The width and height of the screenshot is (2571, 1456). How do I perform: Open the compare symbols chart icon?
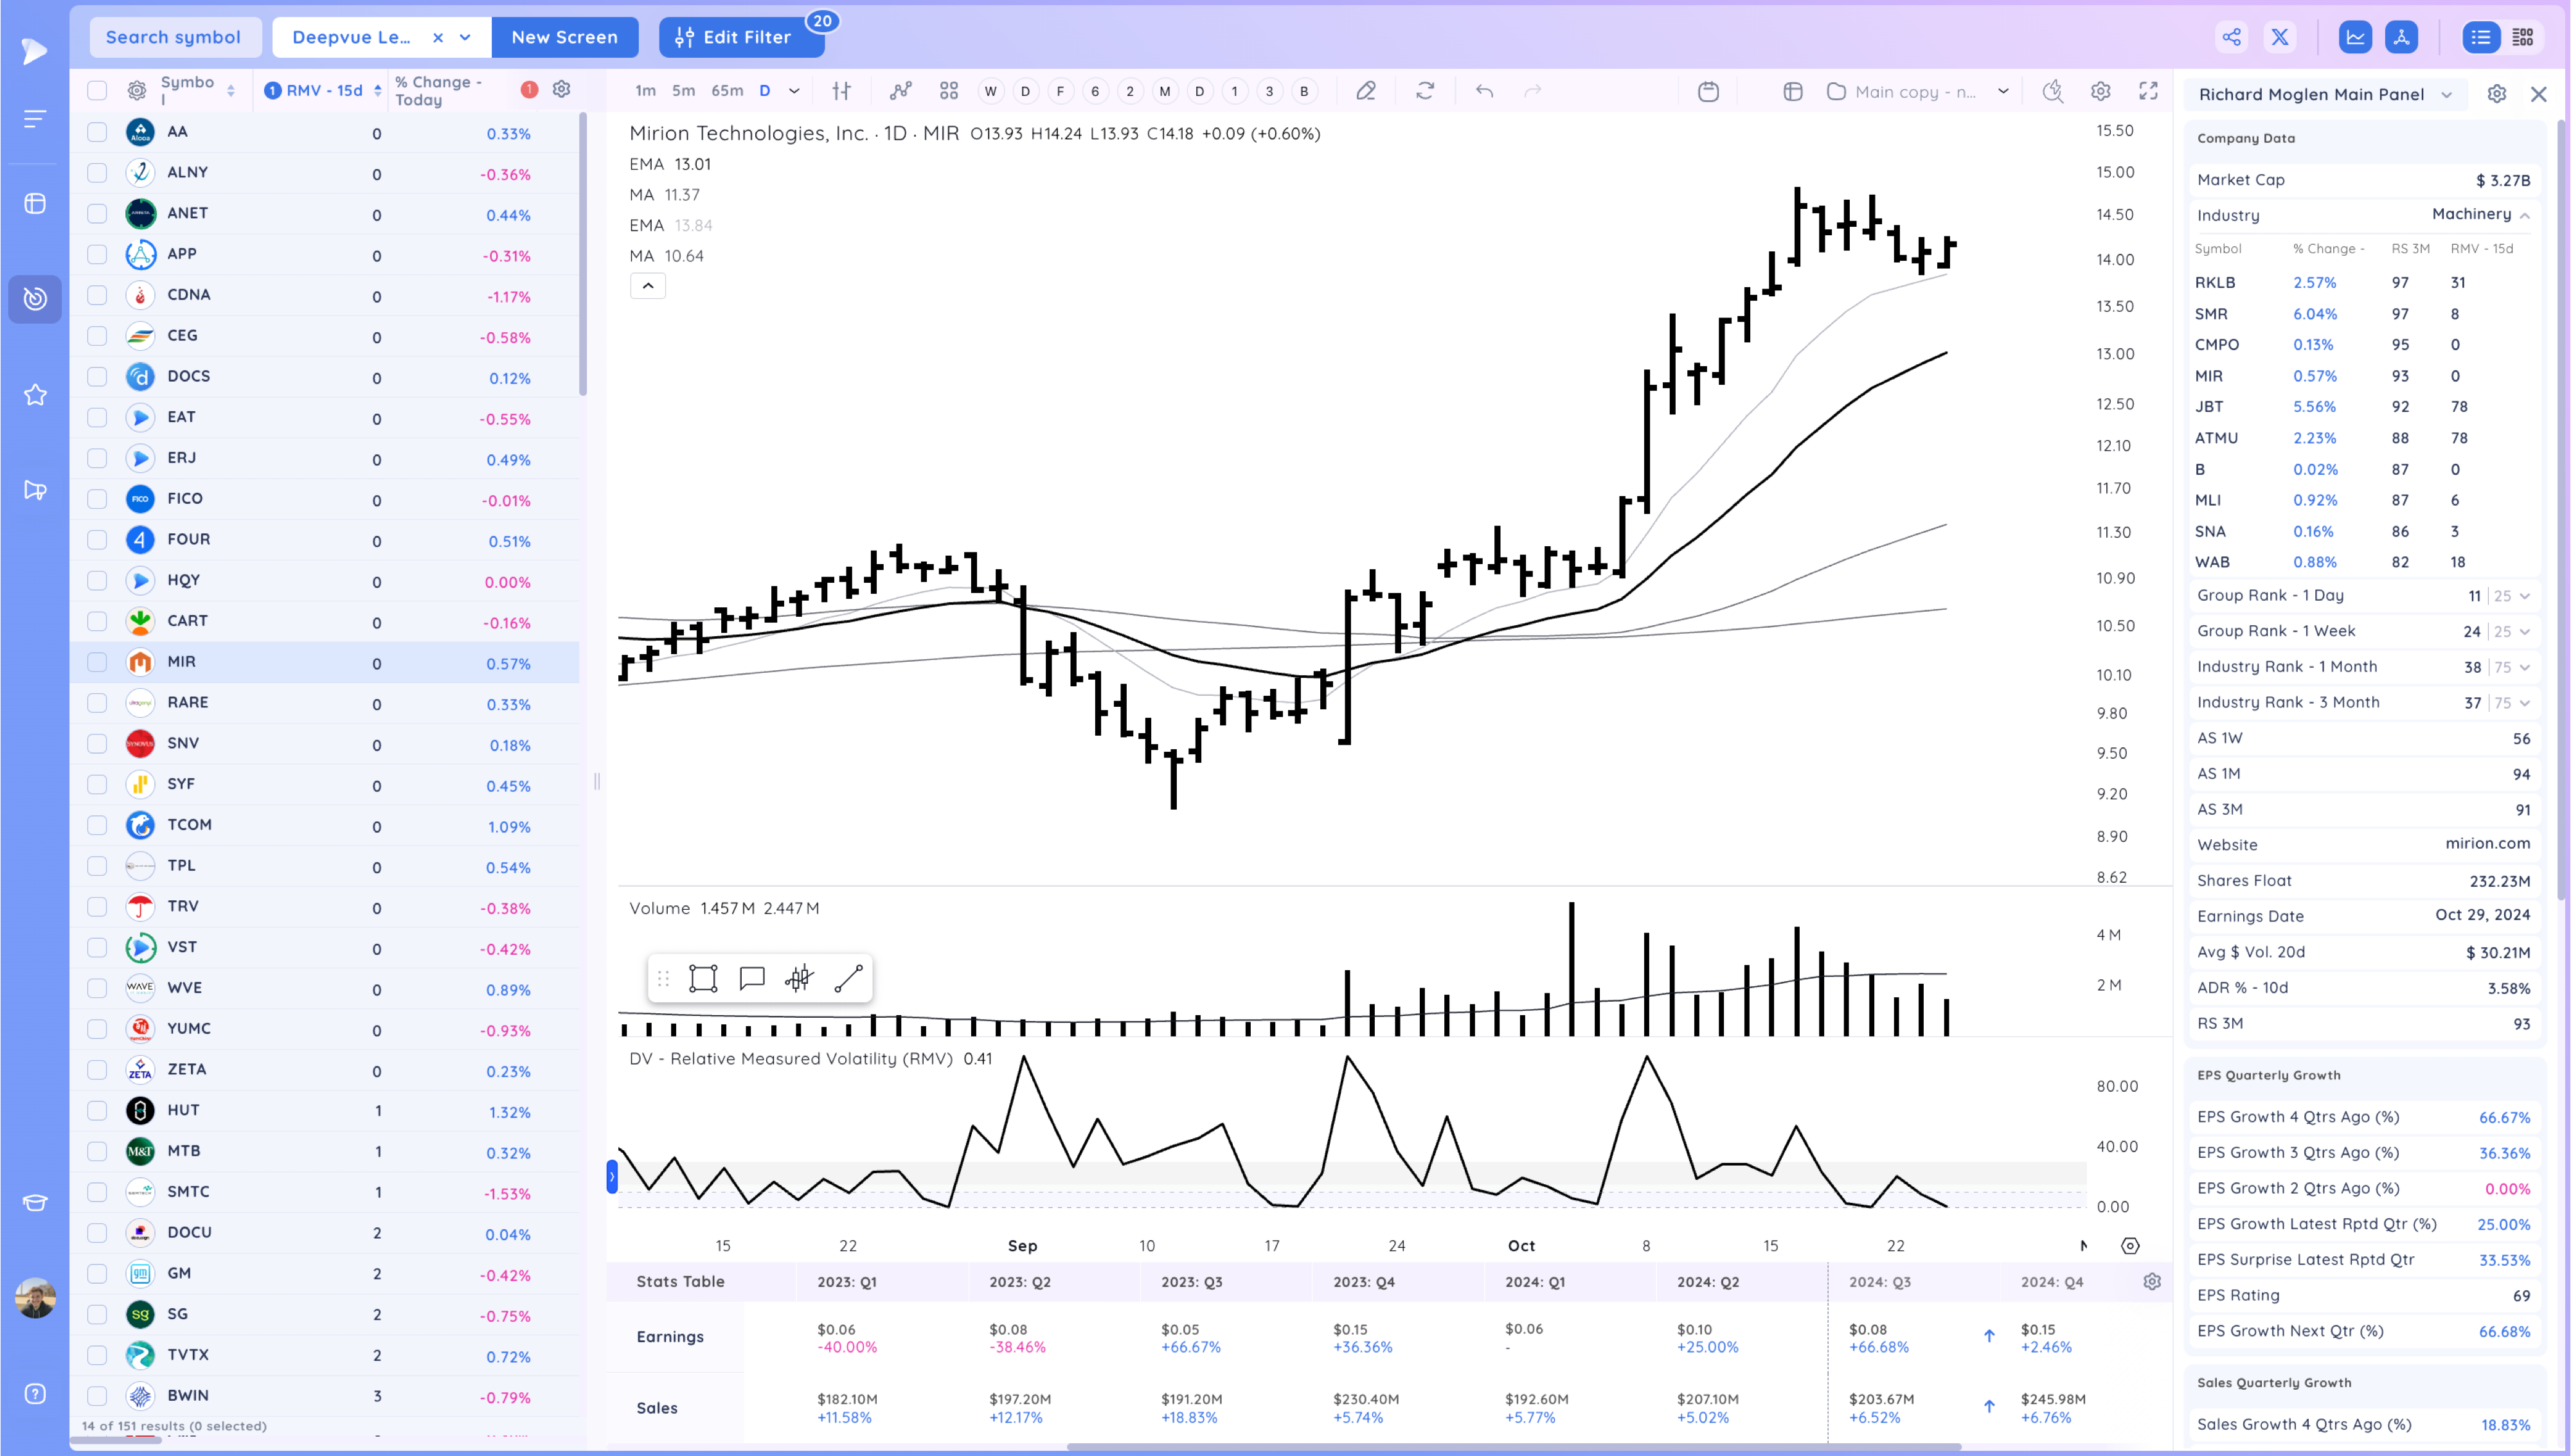point(900,91)
